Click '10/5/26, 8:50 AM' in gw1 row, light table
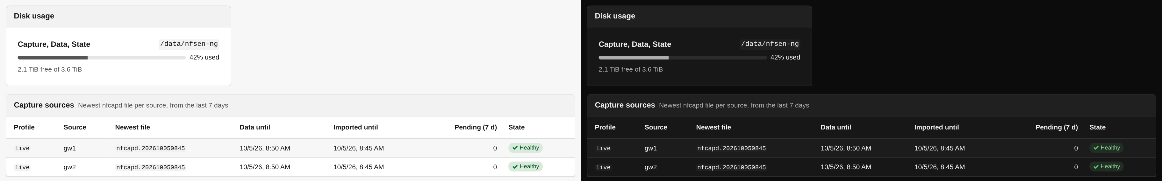This screenshot has width=1162, height=181. coord(265,148)
